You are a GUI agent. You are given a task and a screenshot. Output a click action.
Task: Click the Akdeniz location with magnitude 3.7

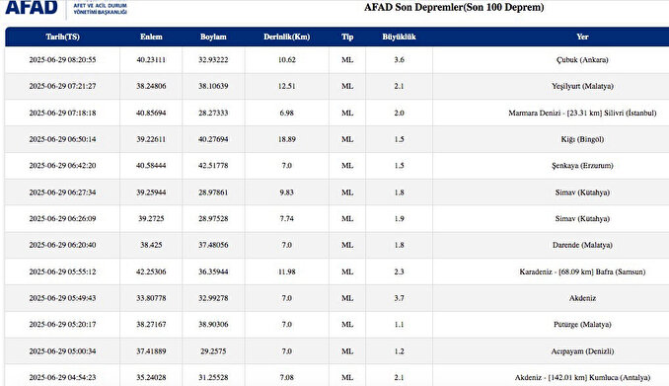(x=582, y=298)
